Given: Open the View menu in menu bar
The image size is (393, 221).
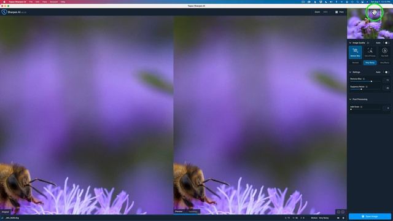Looking at the screenshot, I should 45,2.
